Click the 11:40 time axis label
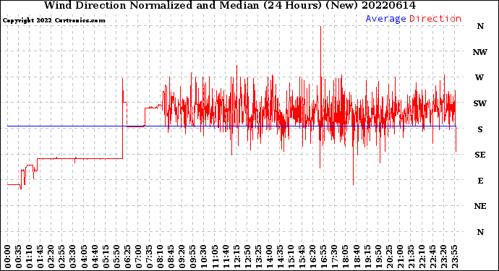The image size is (499, 271). point(226,257)
